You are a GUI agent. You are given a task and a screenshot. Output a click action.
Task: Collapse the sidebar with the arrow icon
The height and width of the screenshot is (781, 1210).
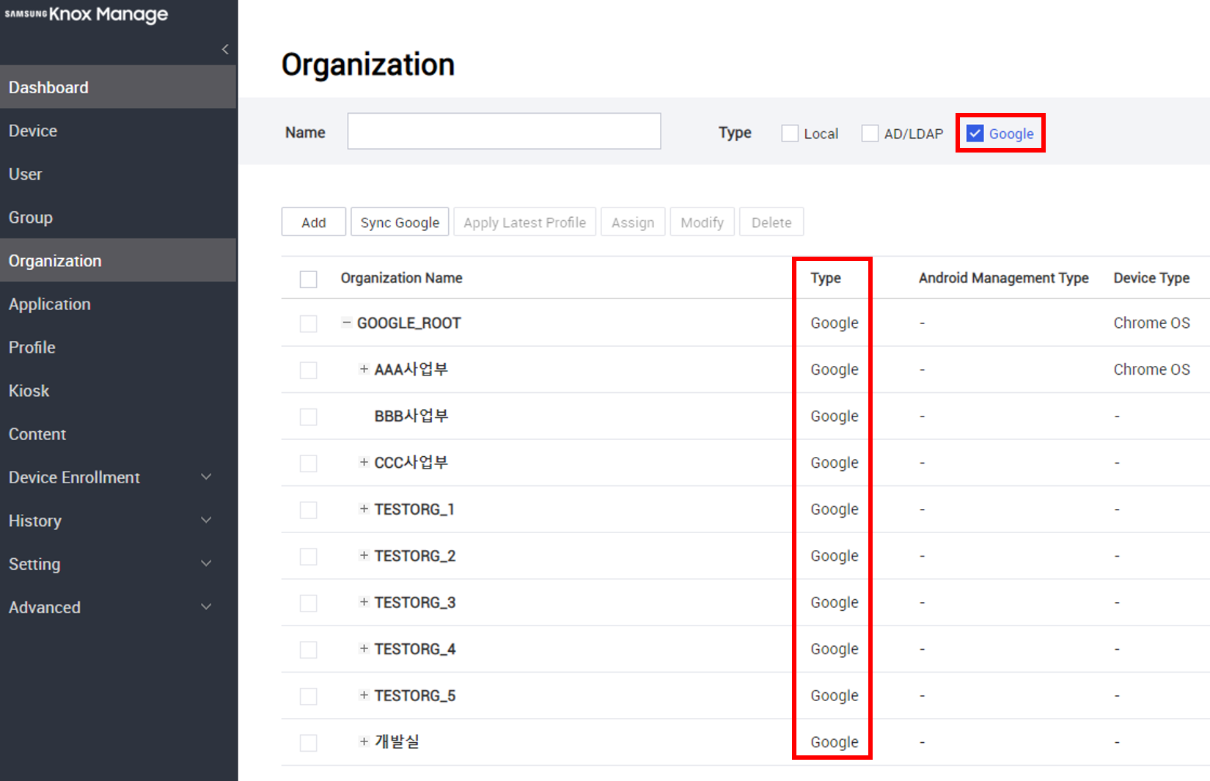tap(224, 49)
